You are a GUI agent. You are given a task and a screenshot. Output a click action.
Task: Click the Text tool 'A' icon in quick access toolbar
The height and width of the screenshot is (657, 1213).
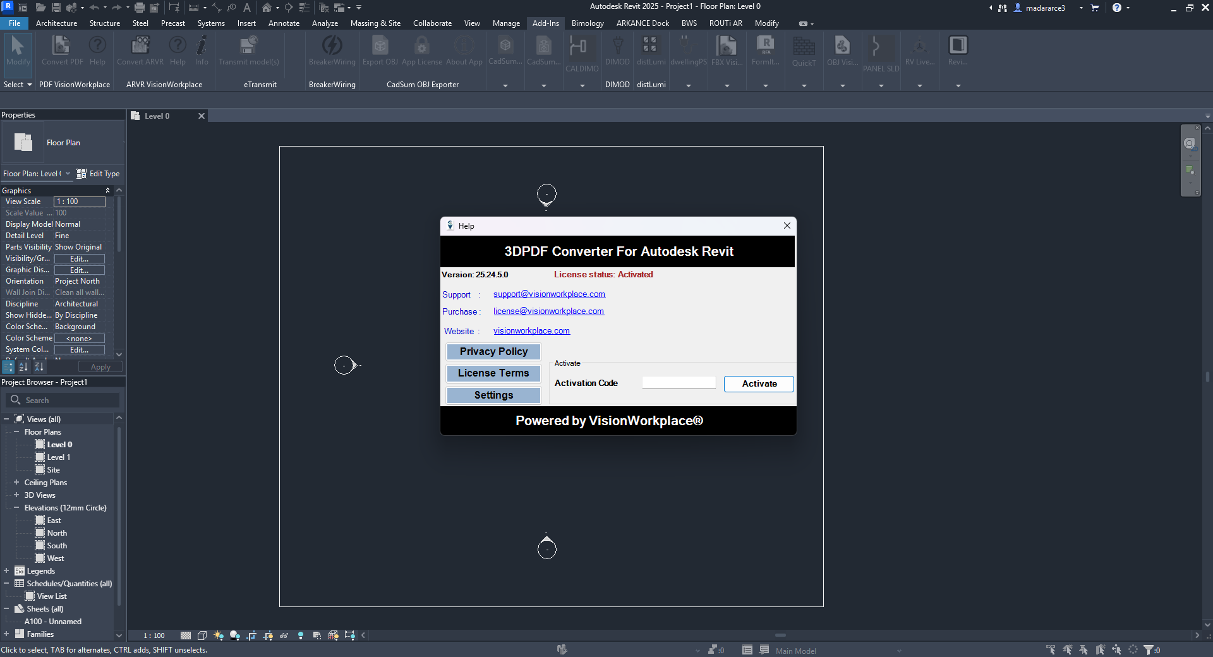pos(247,8)
